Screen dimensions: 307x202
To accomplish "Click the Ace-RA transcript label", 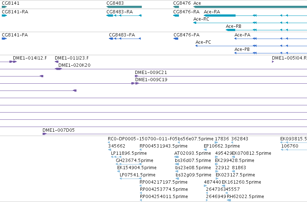I will [212, 12].
